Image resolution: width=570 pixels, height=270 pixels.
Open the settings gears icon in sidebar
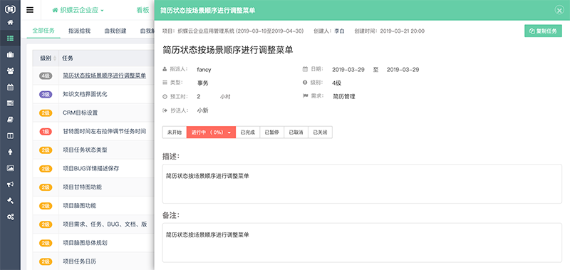click(10, 217)
